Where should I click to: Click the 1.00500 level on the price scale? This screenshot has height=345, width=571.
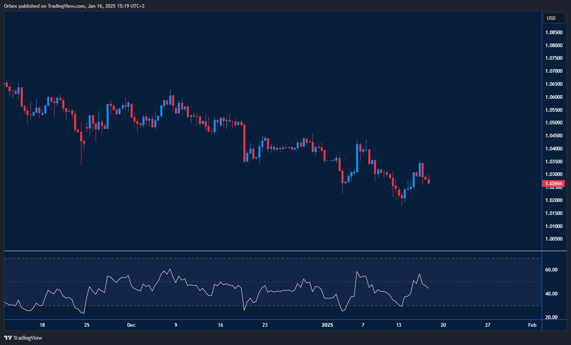[554, 239]
